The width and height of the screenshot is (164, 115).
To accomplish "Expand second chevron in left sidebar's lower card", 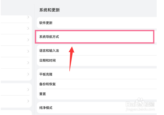I will pos(28,101).
